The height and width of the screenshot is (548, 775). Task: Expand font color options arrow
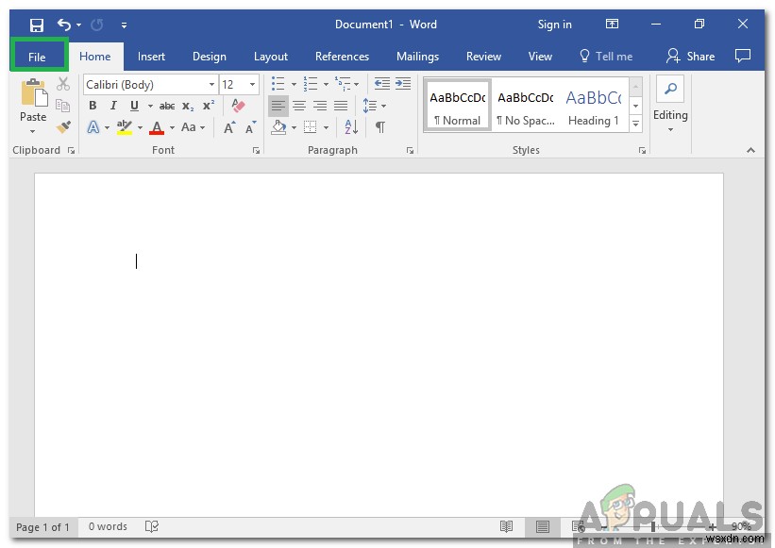(x=172, y=128)
